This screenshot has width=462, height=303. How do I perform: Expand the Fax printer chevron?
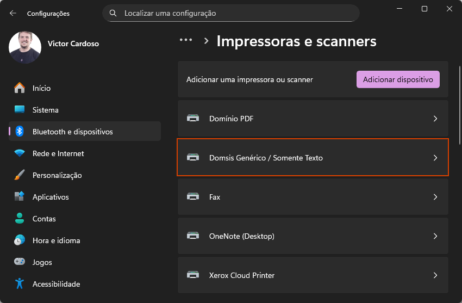point(435,197)
